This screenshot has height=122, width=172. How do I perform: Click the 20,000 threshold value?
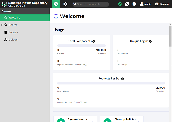click(161, 88)
